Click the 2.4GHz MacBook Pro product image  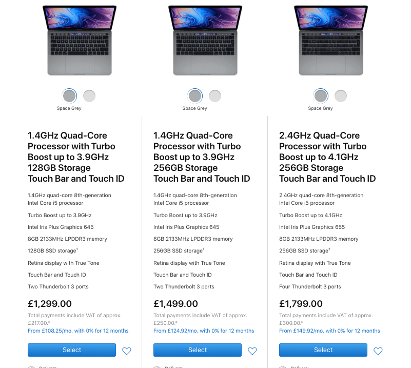coord(331,40)
